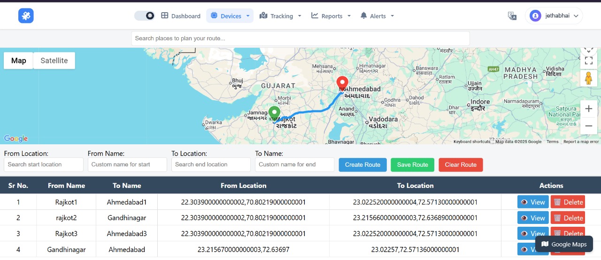Click the fullscreen map icon

tap(588, 60)
